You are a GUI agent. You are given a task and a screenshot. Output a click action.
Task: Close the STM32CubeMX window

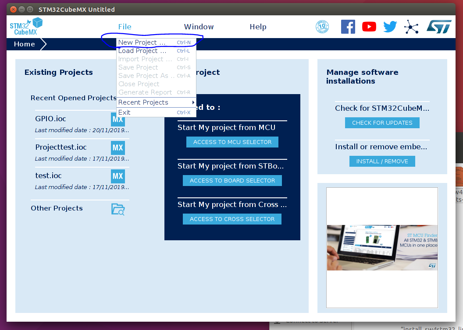(13, 10)
